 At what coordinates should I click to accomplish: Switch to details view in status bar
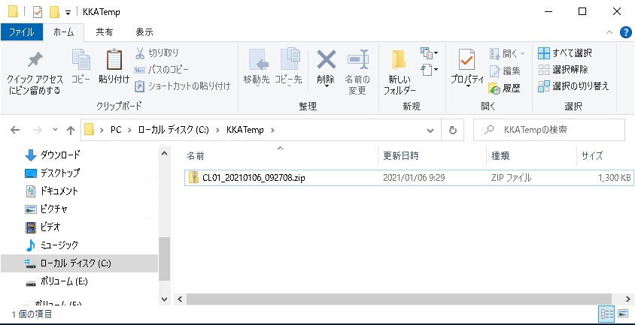(606, 313)
